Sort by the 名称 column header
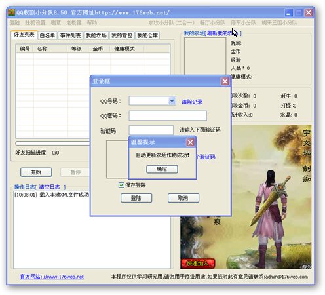The height and width of the screenshot is (295, 325). tap(50, 49)
